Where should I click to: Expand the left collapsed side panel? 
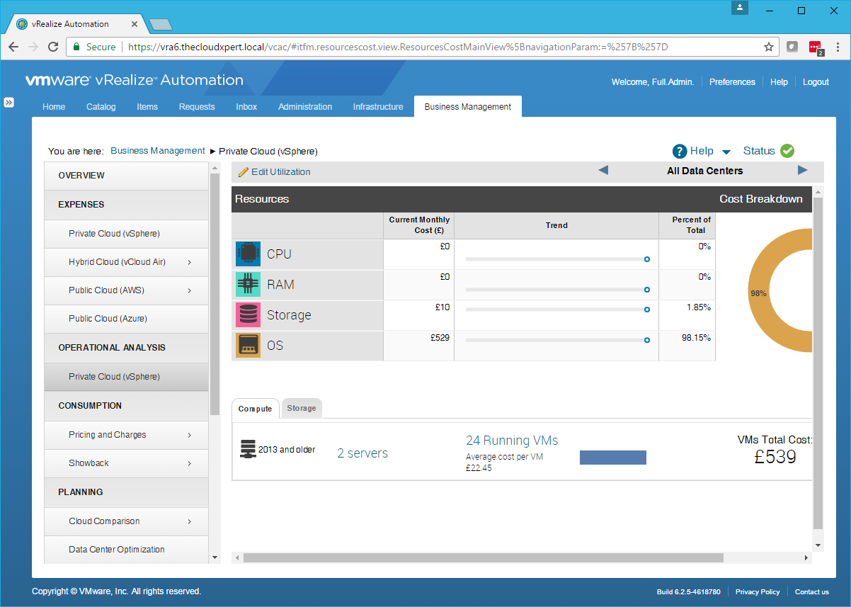[9, 102]
